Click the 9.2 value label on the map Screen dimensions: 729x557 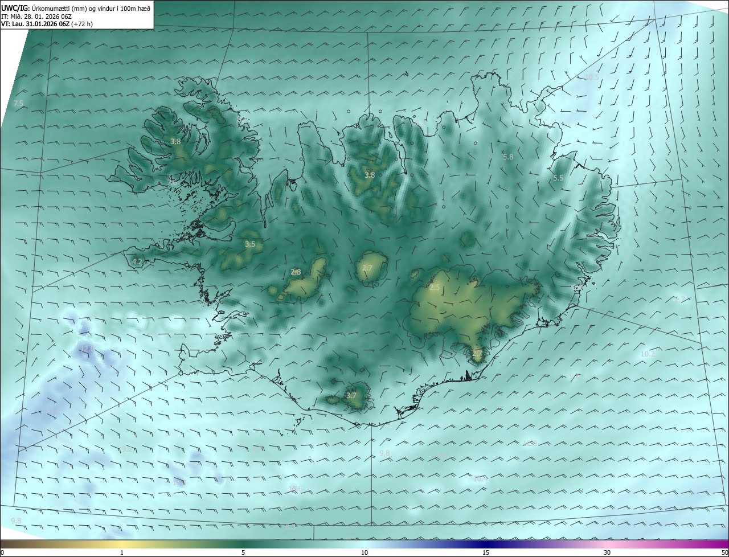point(127,449)
